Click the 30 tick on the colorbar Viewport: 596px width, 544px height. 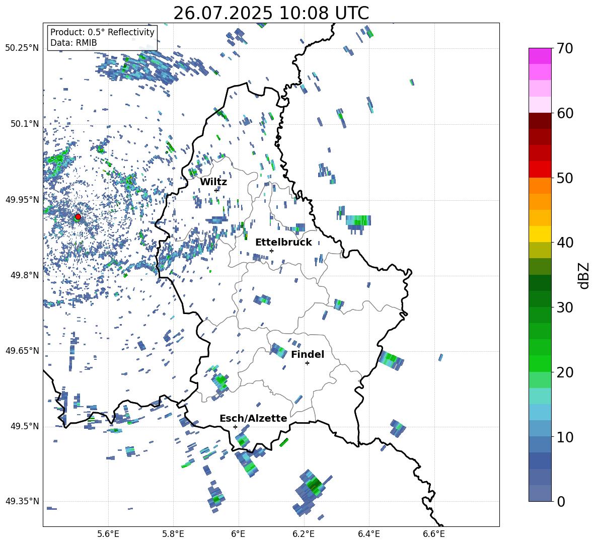click(x=565, y=307)
